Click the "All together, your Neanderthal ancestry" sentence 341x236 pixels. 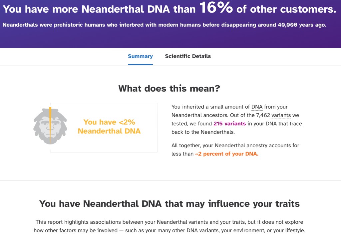point(235,146)
